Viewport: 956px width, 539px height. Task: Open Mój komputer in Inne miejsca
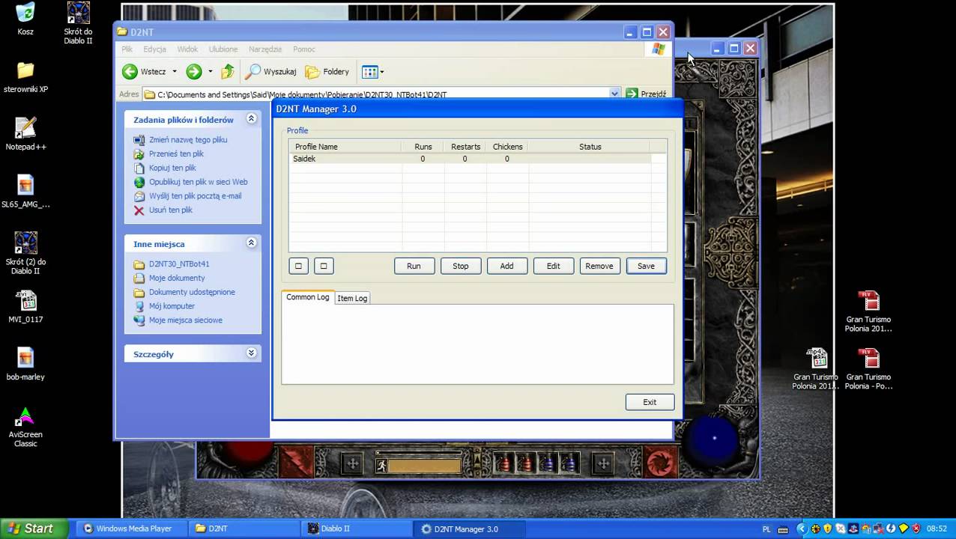[172, 306]
